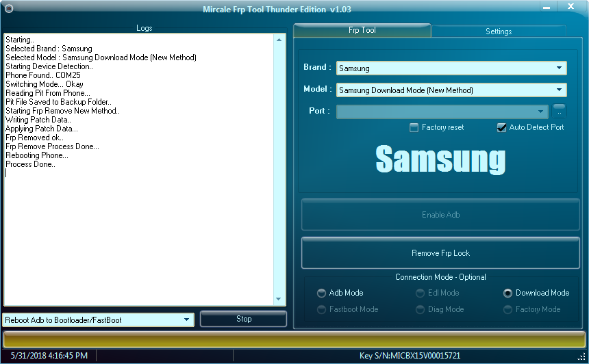Click log line 'Reading Pit From Phone...'
This screenshot has width=589, height=364.
click(x=48, y=93)
